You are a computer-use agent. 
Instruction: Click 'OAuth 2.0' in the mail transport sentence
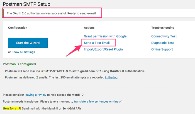point(117,71)
